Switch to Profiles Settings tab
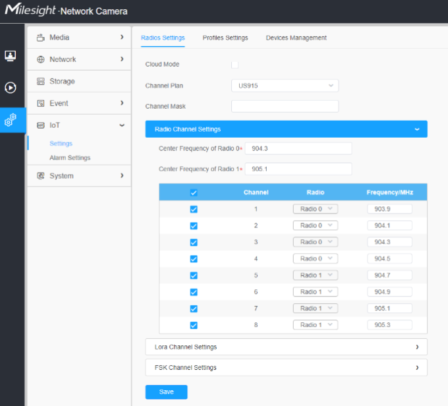The height and width of the screenshot is (406, 448). pos(225,38)
